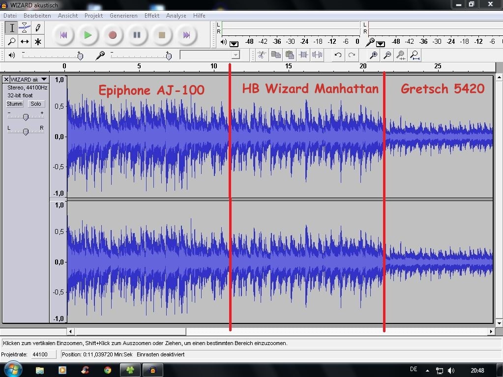Screen dimensions: 503x377
Task: Open the Datei menu
Action: click(10, 15)
